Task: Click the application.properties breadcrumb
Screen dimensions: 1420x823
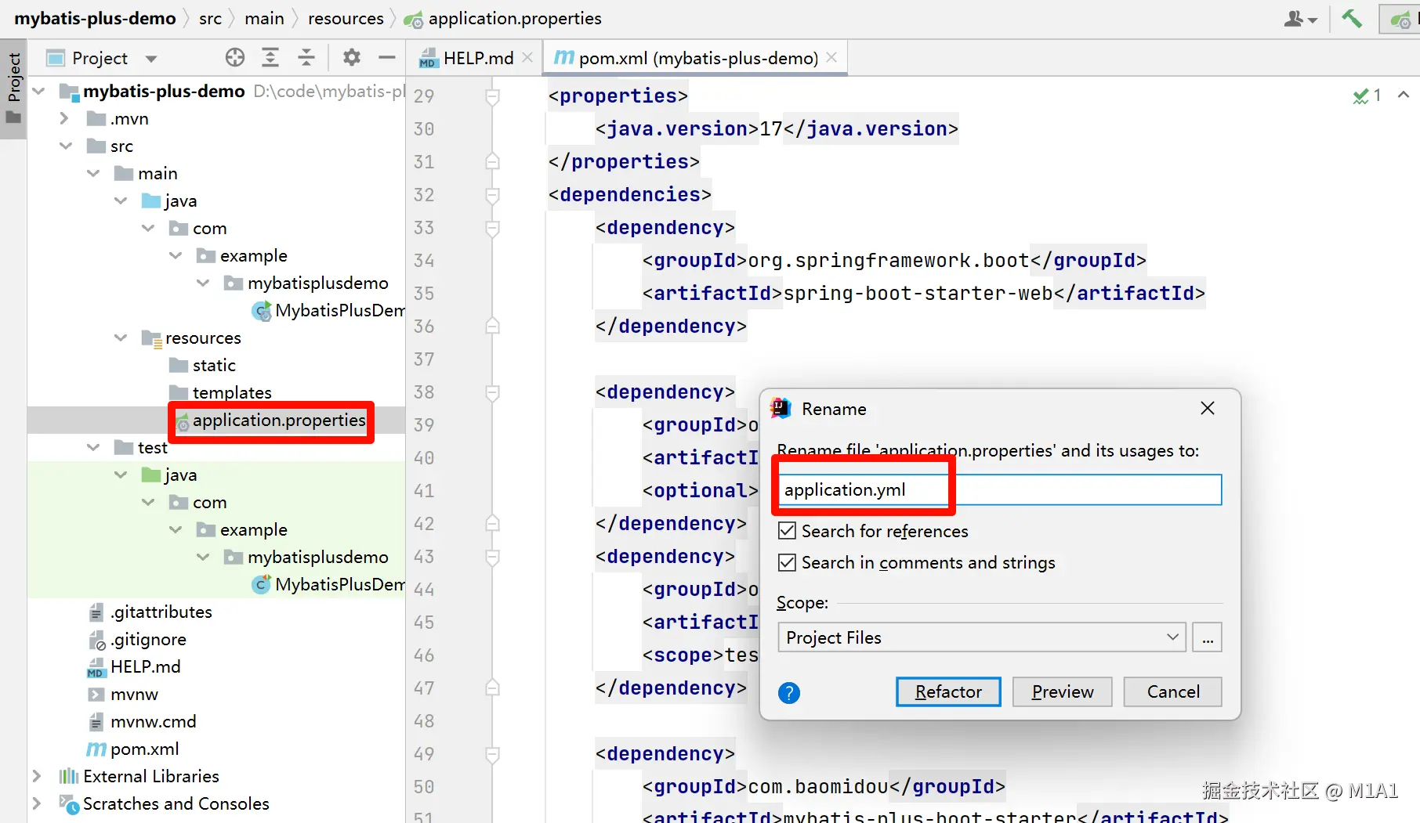Action: coord(503,18)
